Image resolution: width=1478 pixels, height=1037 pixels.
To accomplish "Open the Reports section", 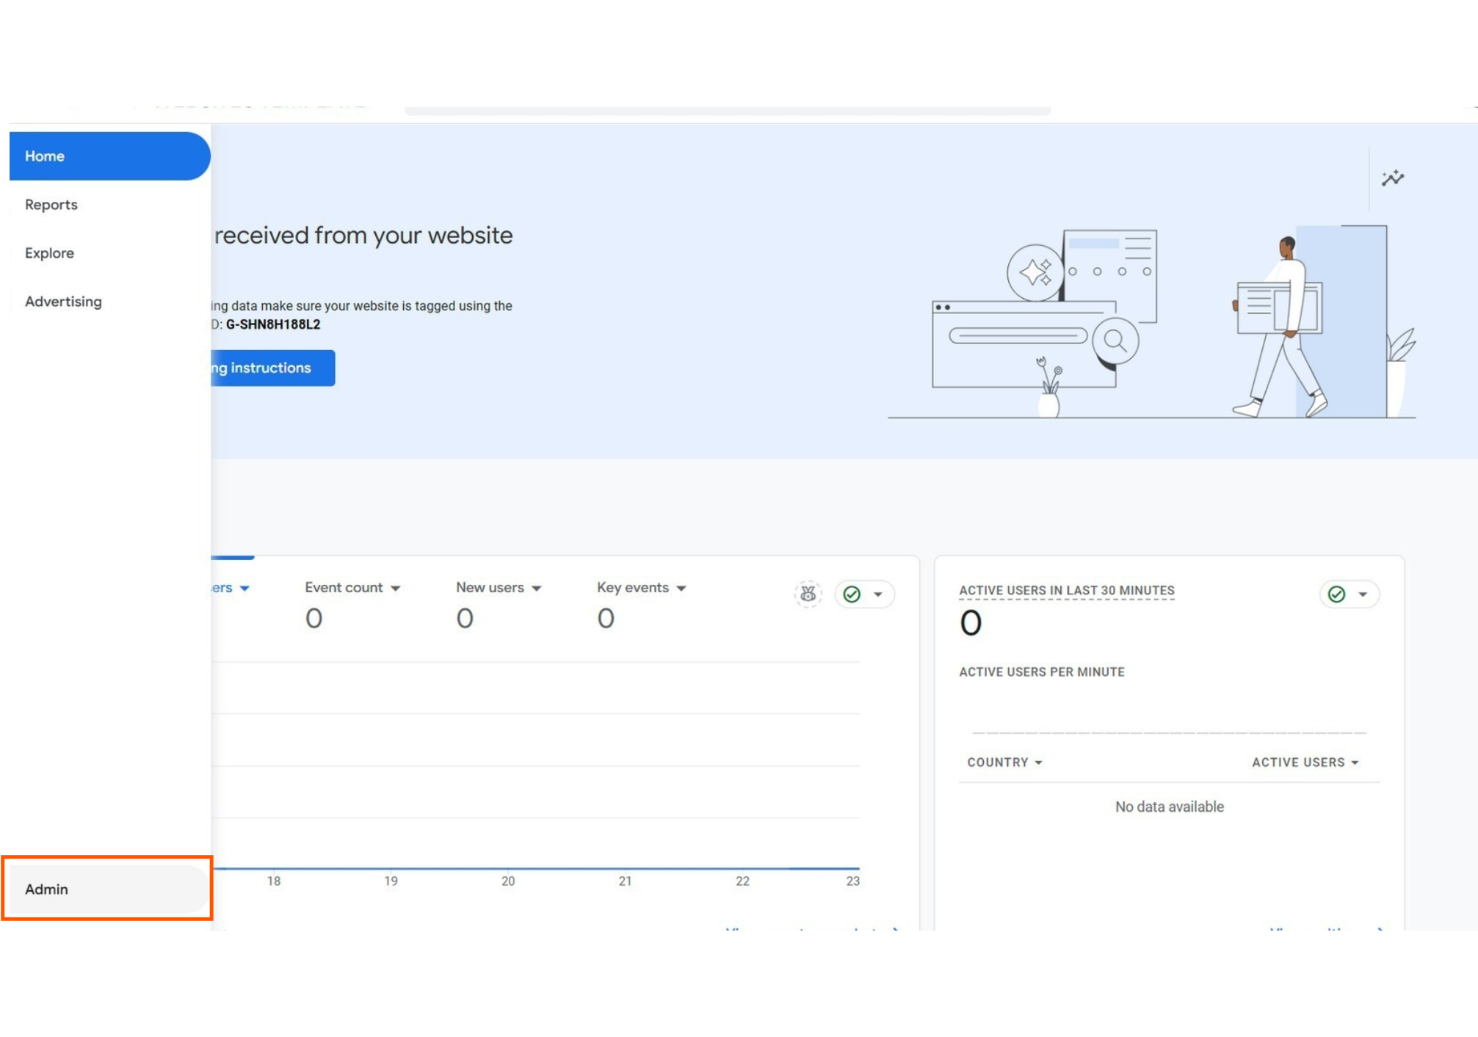I will (51, 205).
